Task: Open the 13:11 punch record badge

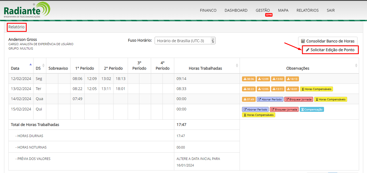Action: click(278, 89)
